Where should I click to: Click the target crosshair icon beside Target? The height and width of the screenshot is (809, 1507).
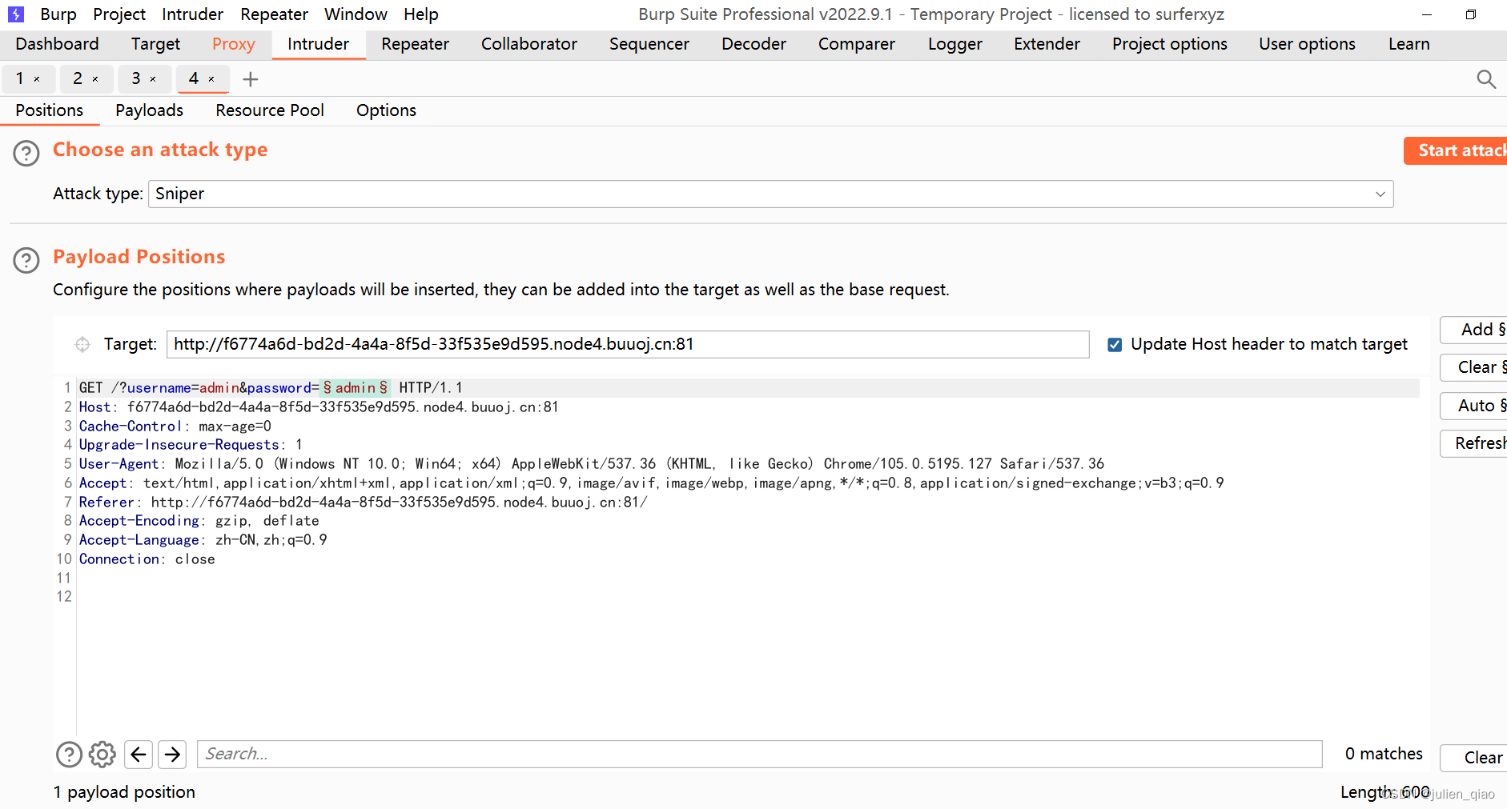(82, 344)
